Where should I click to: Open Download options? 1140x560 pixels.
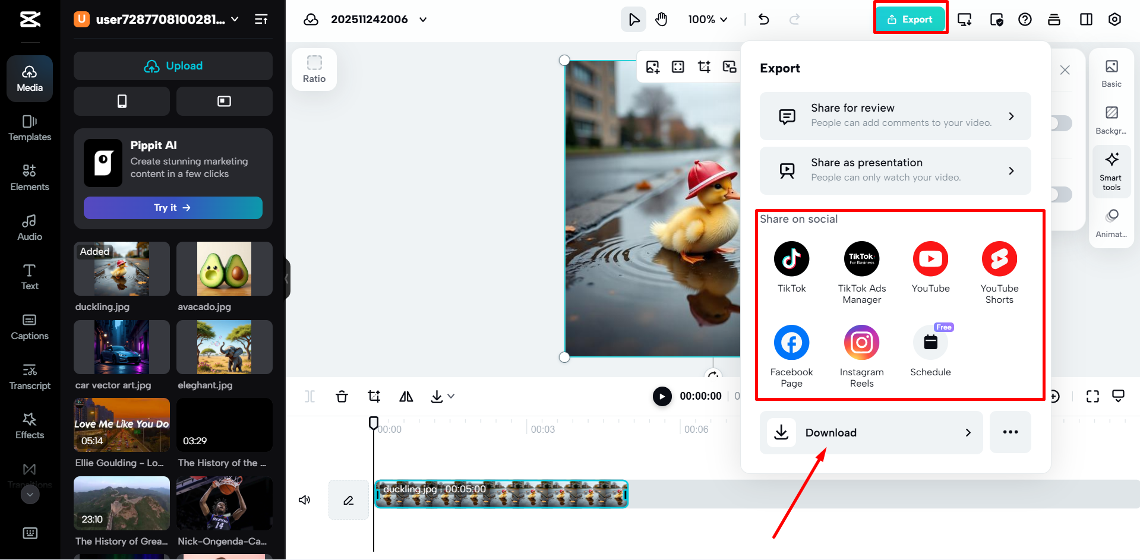[871, 432]
